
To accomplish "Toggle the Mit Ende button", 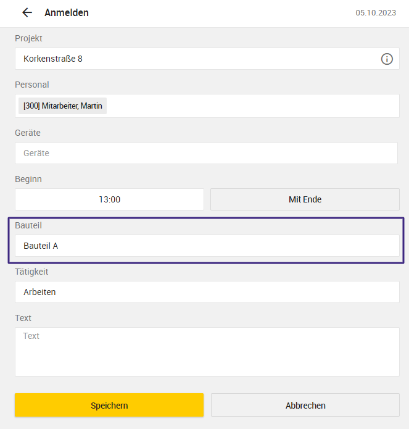I will (x=305, y=199).
